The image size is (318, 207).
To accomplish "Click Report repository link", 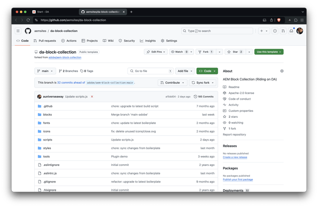I will tap(234, 135).
